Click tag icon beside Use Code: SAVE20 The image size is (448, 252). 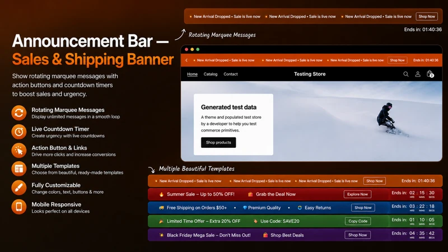255,221
